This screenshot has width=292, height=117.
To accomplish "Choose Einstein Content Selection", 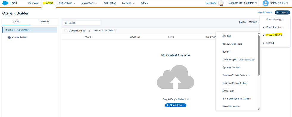I will click(236, 75).
